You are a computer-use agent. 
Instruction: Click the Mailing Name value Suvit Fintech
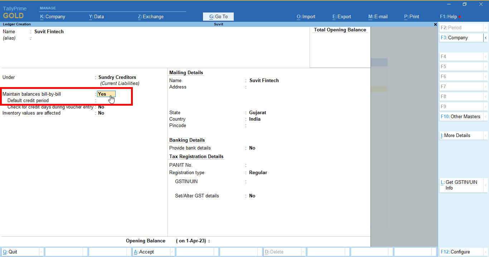click(264, 80)
